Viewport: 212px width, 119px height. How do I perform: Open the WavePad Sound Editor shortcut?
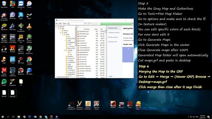click(x=13, y=39)
